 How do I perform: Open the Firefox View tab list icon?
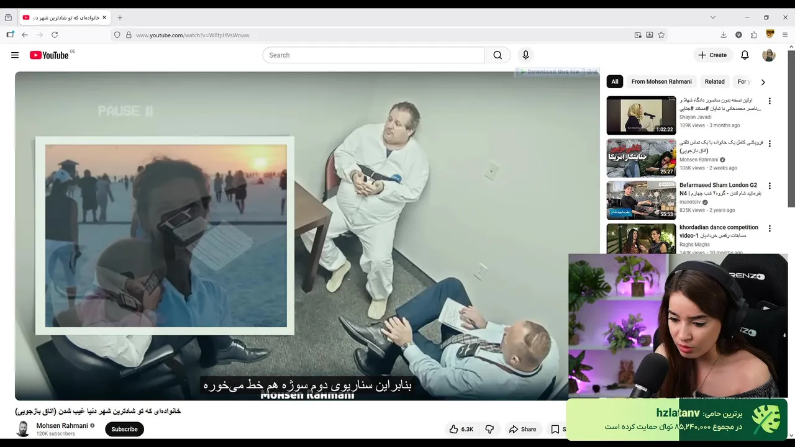pos(8,17)
